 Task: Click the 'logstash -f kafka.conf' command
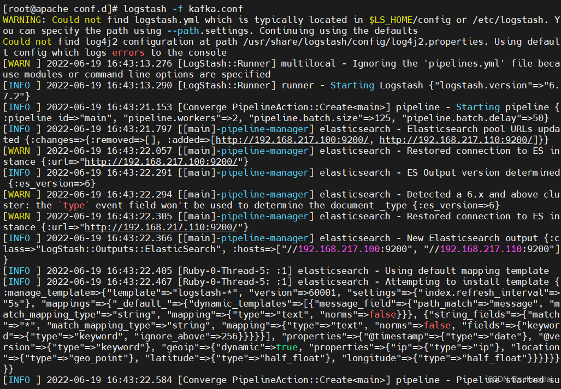point(183,9)
